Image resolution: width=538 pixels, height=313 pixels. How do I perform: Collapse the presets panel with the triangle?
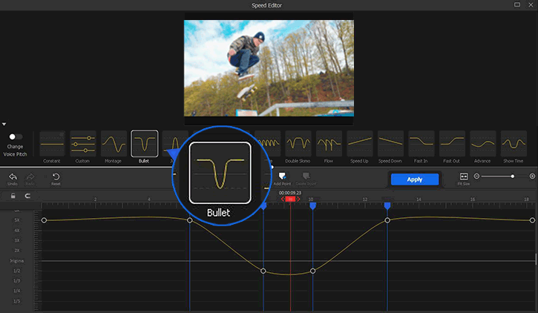tap(4, 124)
